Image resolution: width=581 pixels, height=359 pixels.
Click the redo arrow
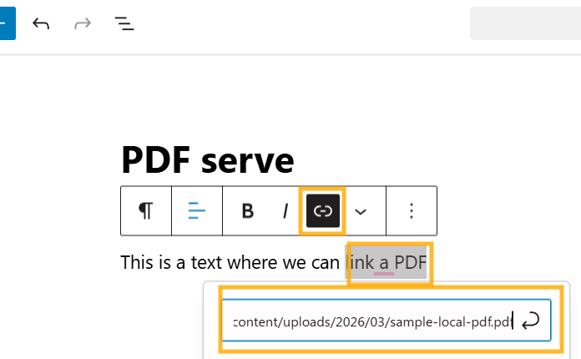pyautogui.click(x=83, y=23)
